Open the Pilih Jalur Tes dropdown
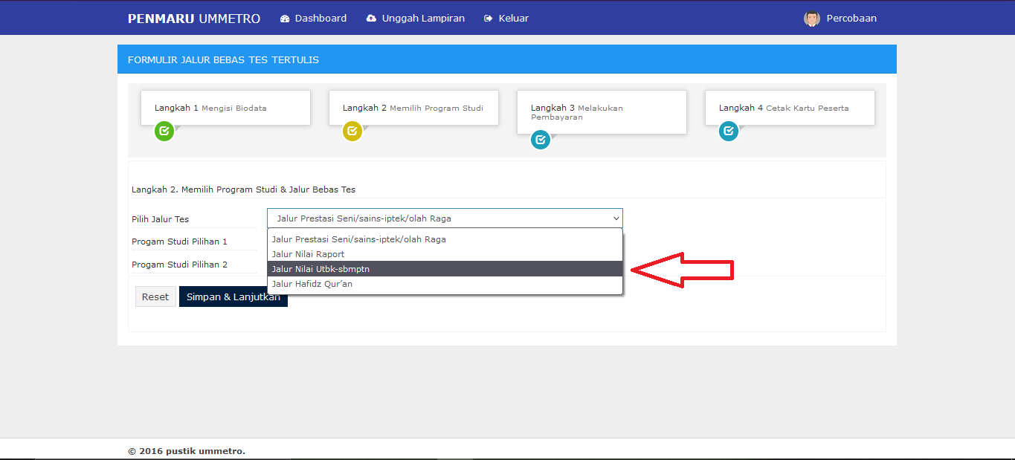1015x460 pixels. coord(445,218)
